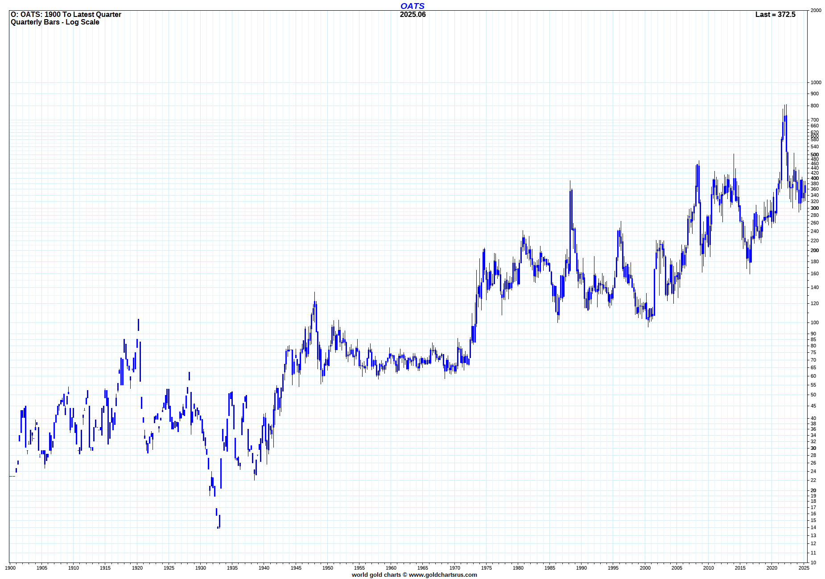
Task: Click 'Quarterly Bars - Log Scale' subtitle
Action: point(55,22)
